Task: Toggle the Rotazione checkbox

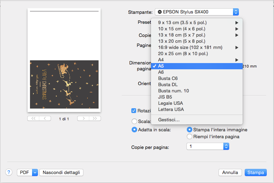Action: [x=134, y=111]
